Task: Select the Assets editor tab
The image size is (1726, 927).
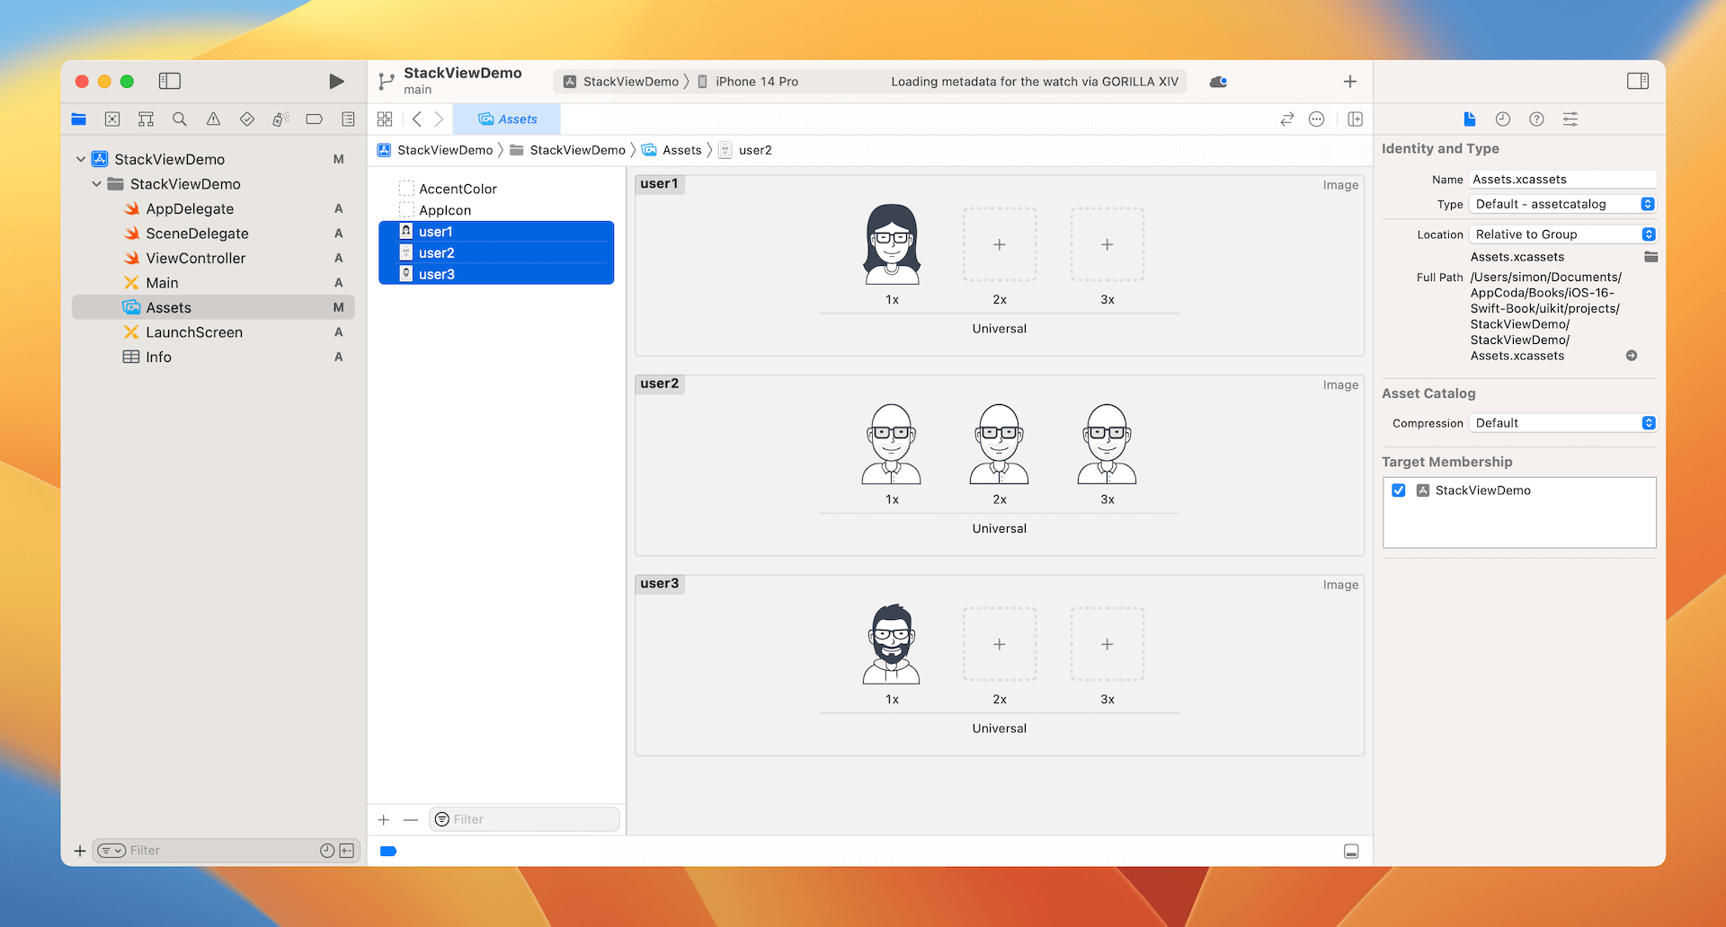Action: coord(508,119)
